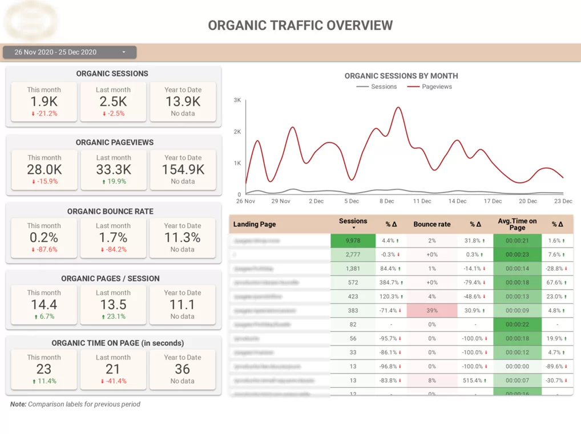Viewport: 581px width, 434px height.
Task: Expand the sort arrow under the Sessions header
Action: click(x=353, y=228)
